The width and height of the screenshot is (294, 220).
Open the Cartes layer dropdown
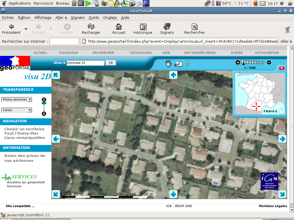(x=17, y=110)
